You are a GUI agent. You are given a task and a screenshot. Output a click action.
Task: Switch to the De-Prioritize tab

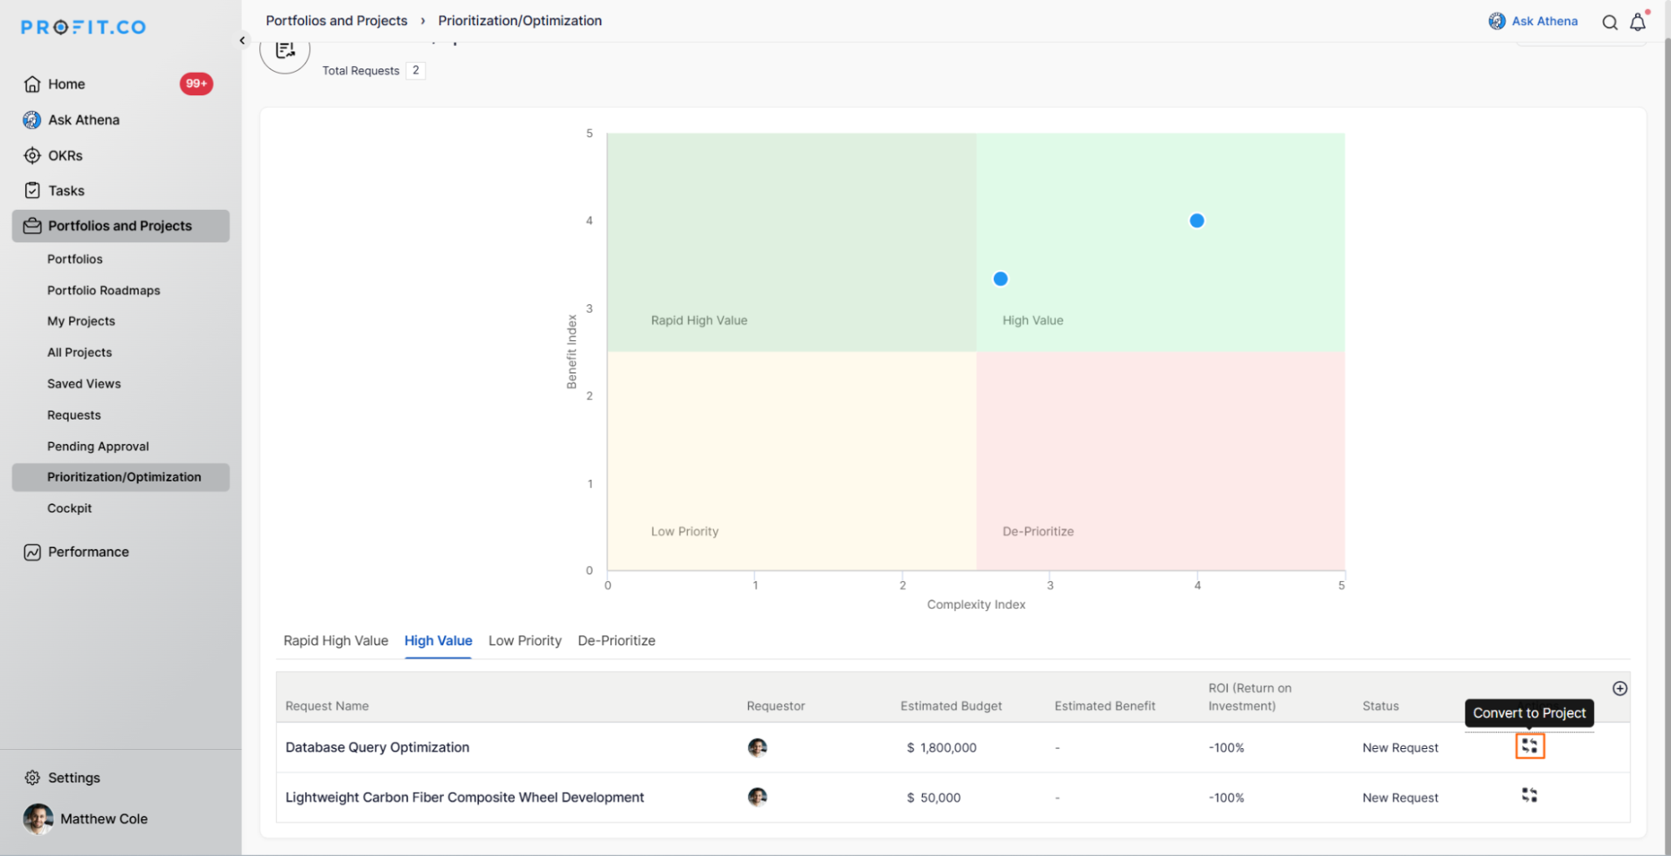pyautogui.click(x=616, y=640)
